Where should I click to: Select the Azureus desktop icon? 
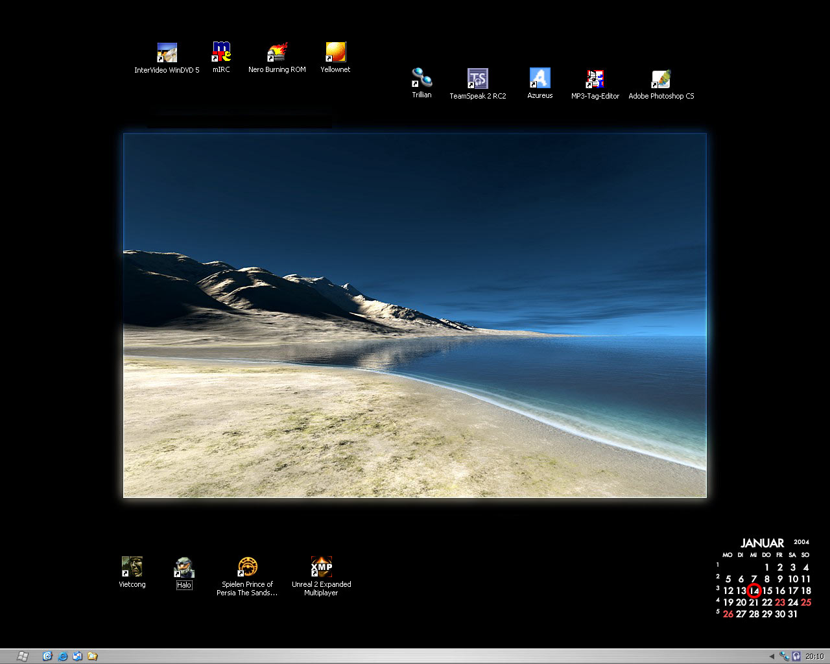[x=539, y=78]
